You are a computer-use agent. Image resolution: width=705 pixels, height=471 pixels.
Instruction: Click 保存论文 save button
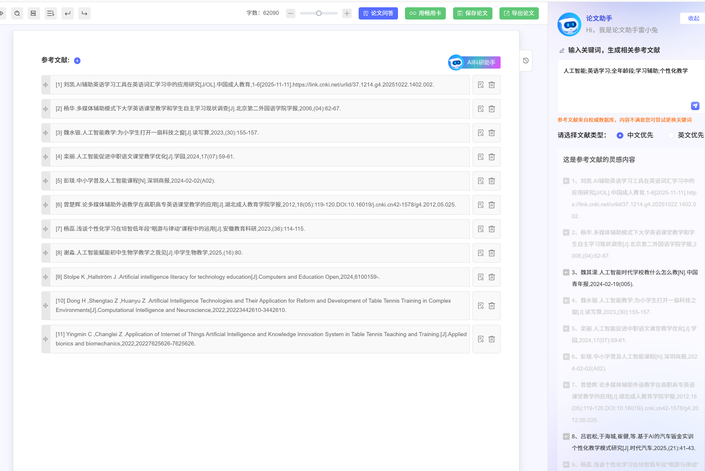point(472,13)
